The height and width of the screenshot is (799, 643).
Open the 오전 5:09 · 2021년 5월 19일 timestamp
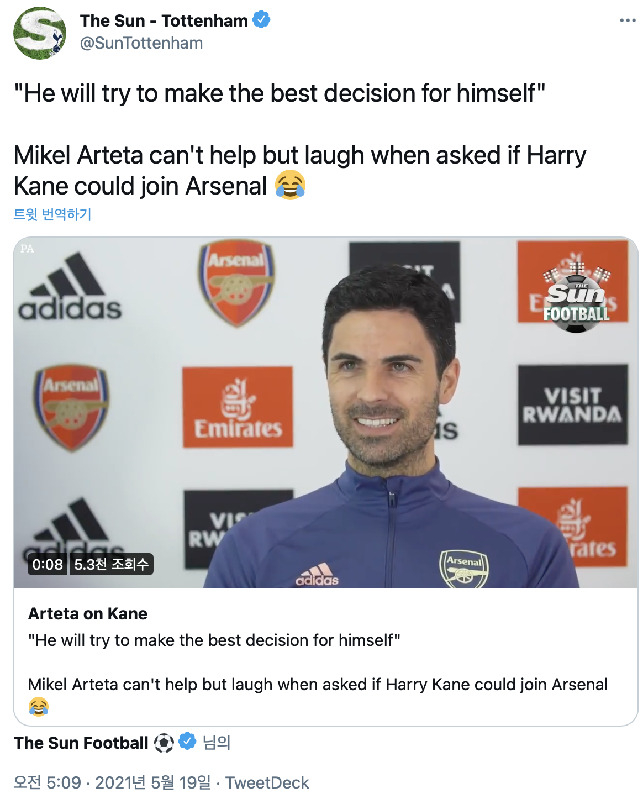click(x=112, y=782)
